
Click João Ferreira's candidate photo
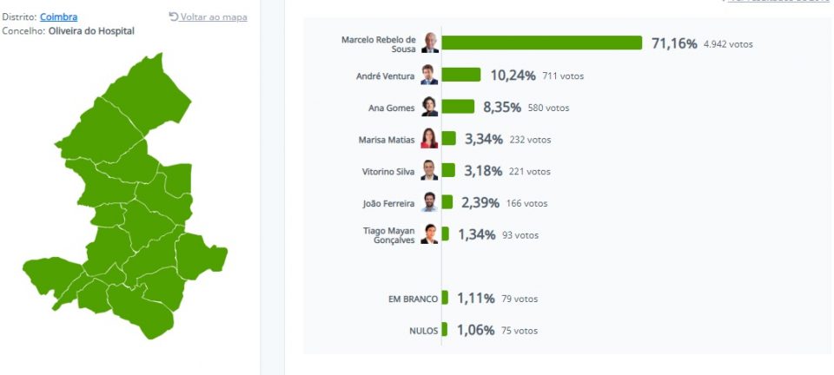430,203
